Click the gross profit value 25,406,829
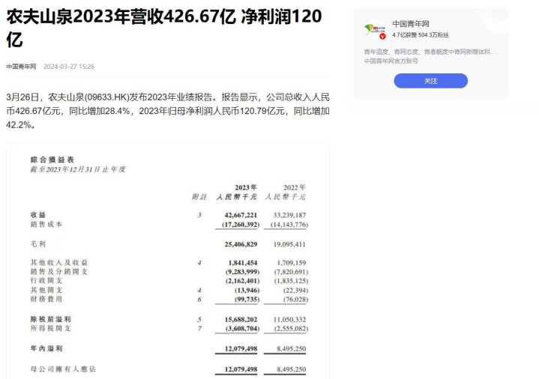 [x=241, y=244]
